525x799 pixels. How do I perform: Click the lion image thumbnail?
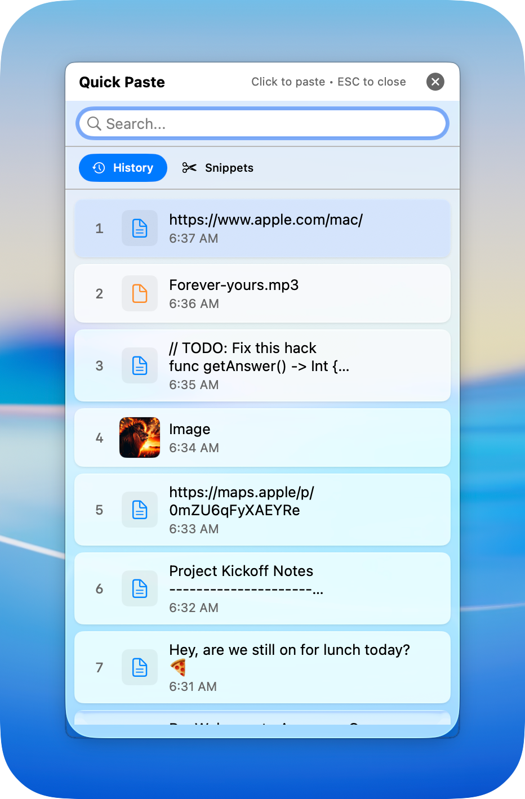click(139, 438)
